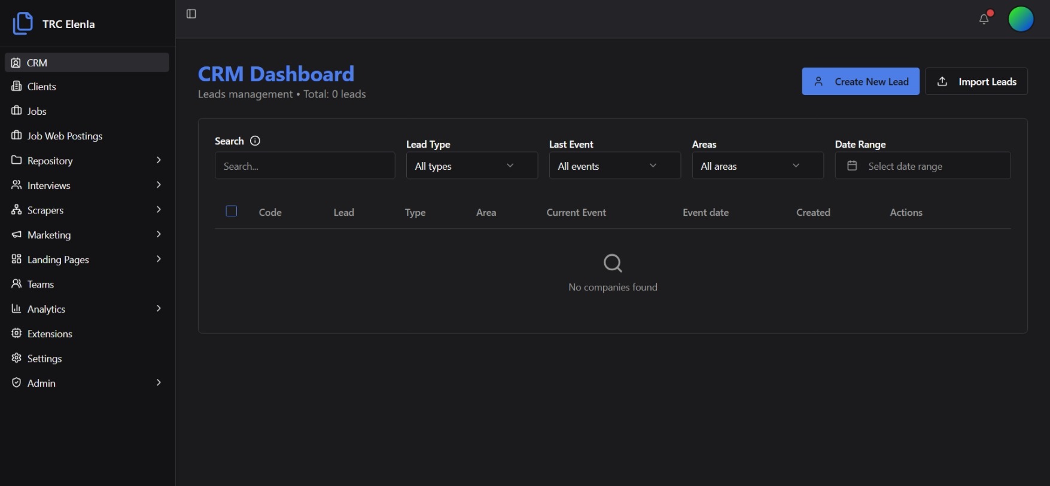This screenshot has width=1050, height=486.
Task: Click the Settings gear icon in sidebar
Action: [x=17, y=358]
